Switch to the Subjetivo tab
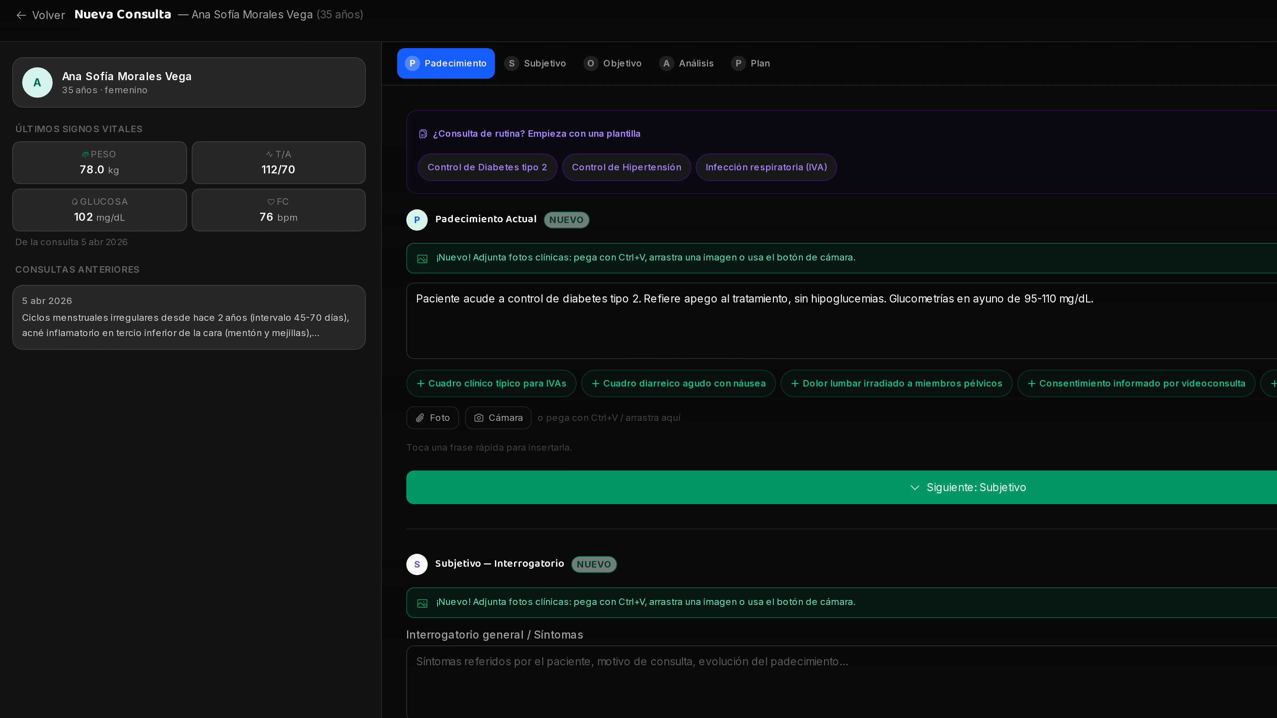This screenshot has width=1277, height=718. [x=535, y=63]
